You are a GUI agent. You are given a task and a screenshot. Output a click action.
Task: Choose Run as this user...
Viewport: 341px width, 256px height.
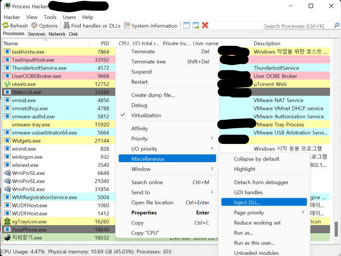[x=264, y=243]
